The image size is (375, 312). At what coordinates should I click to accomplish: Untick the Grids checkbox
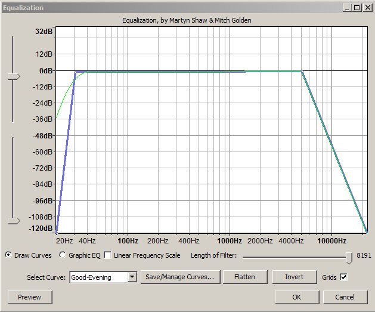pyautogui.click(x=343, y=277)
